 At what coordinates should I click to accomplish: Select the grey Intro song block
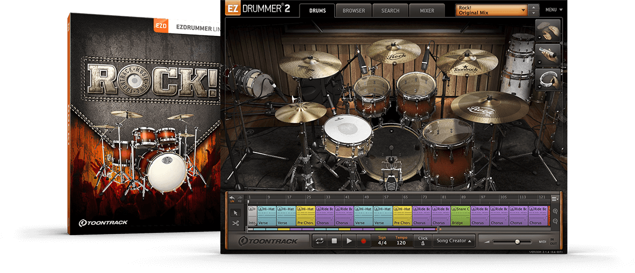click(x=252, y=216)
